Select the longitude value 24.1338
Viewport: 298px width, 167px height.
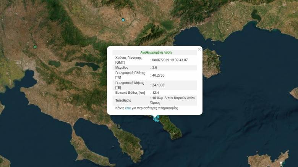point(158,85)
